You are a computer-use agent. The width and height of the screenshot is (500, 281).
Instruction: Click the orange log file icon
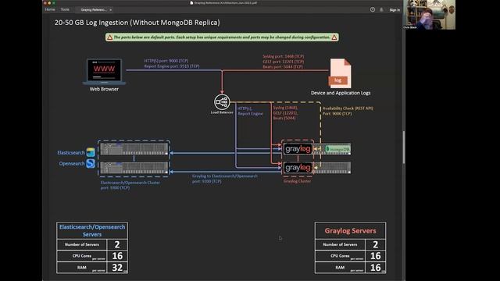[340, 73]
